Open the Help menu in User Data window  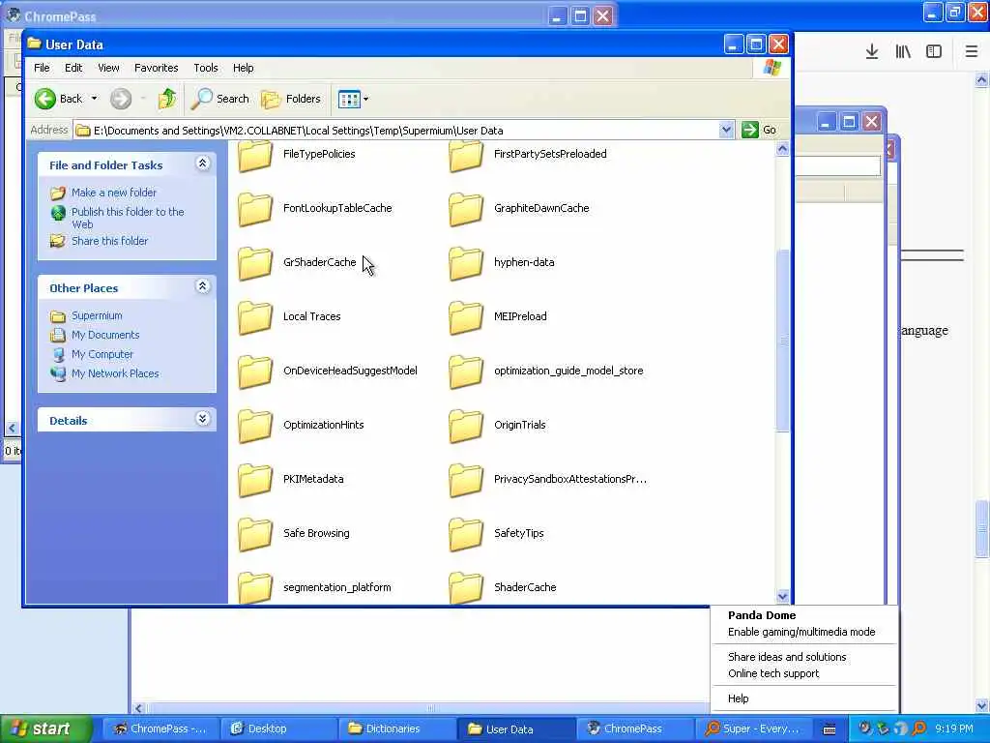click(243, 68)
